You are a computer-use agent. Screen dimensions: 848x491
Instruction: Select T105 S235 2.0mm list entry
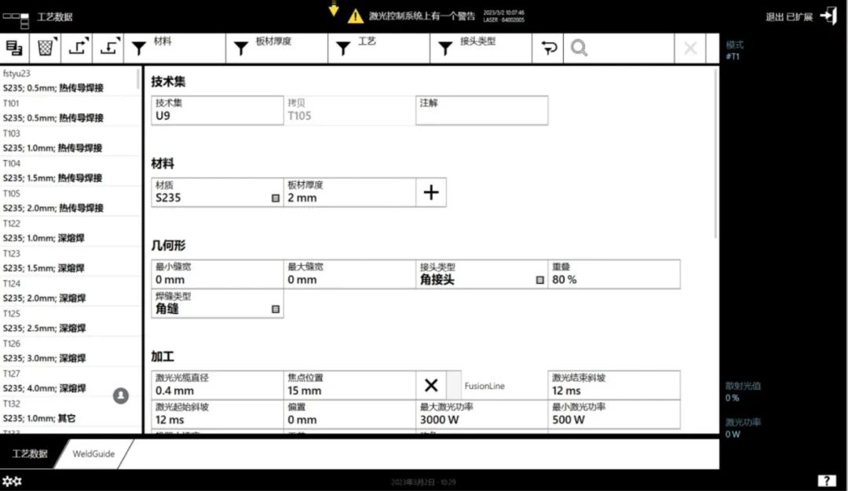[x=71, y=201]
